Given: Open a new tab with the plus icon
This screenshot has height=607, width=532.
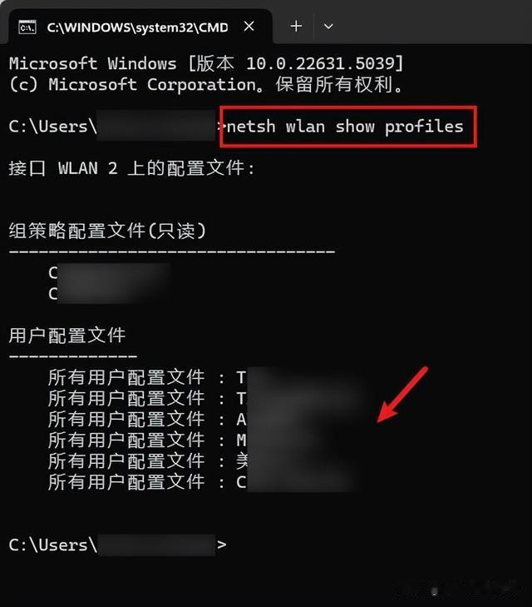Looking at the screenshot, I should click(x=296, y=27).
